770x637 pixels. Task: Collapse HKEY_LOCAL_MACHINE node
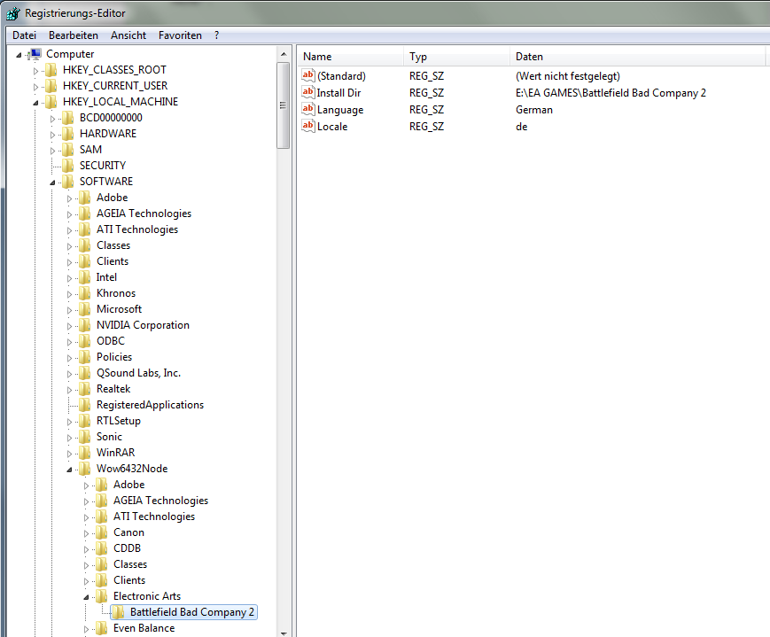35,103
